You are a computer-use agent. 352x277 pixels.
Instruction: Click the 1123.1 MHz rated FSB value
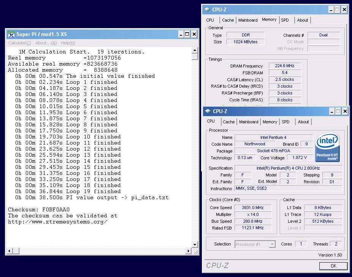253,228
